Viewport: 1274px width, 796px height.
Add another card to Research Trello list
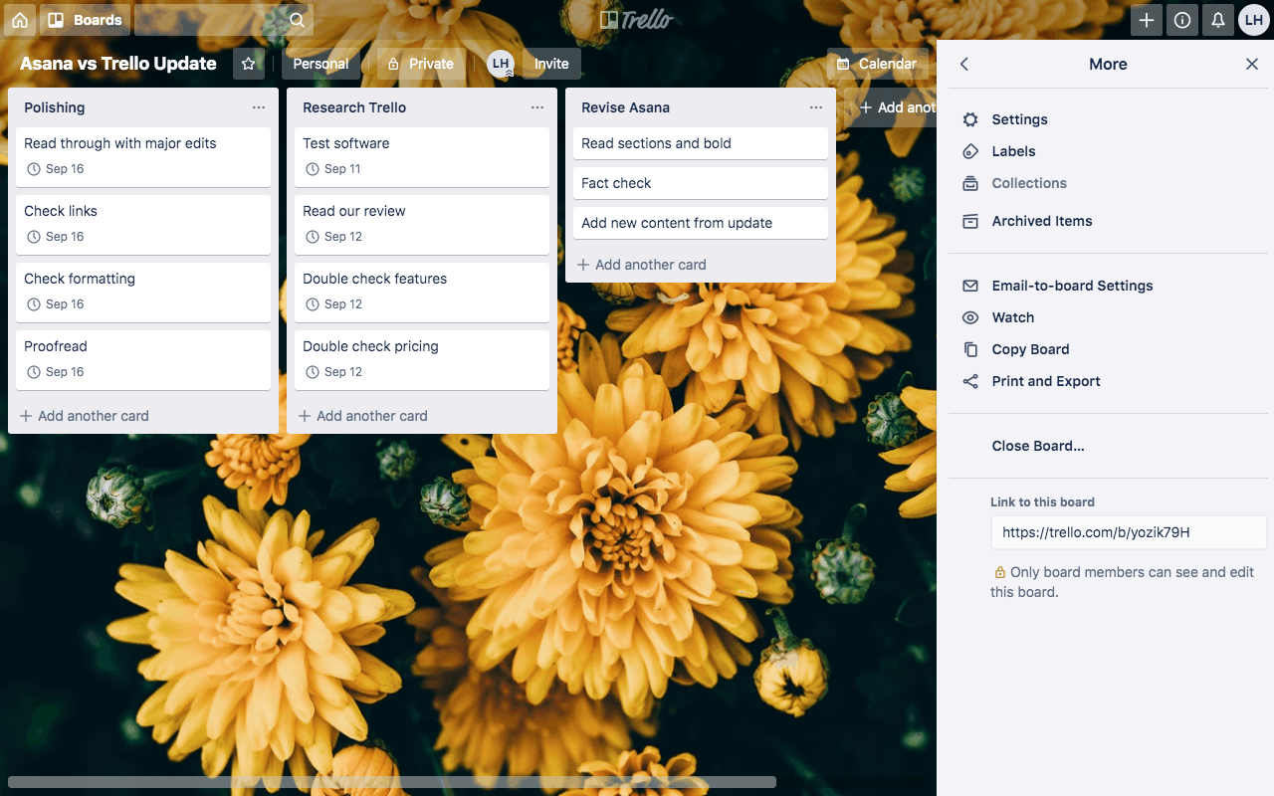363,416
